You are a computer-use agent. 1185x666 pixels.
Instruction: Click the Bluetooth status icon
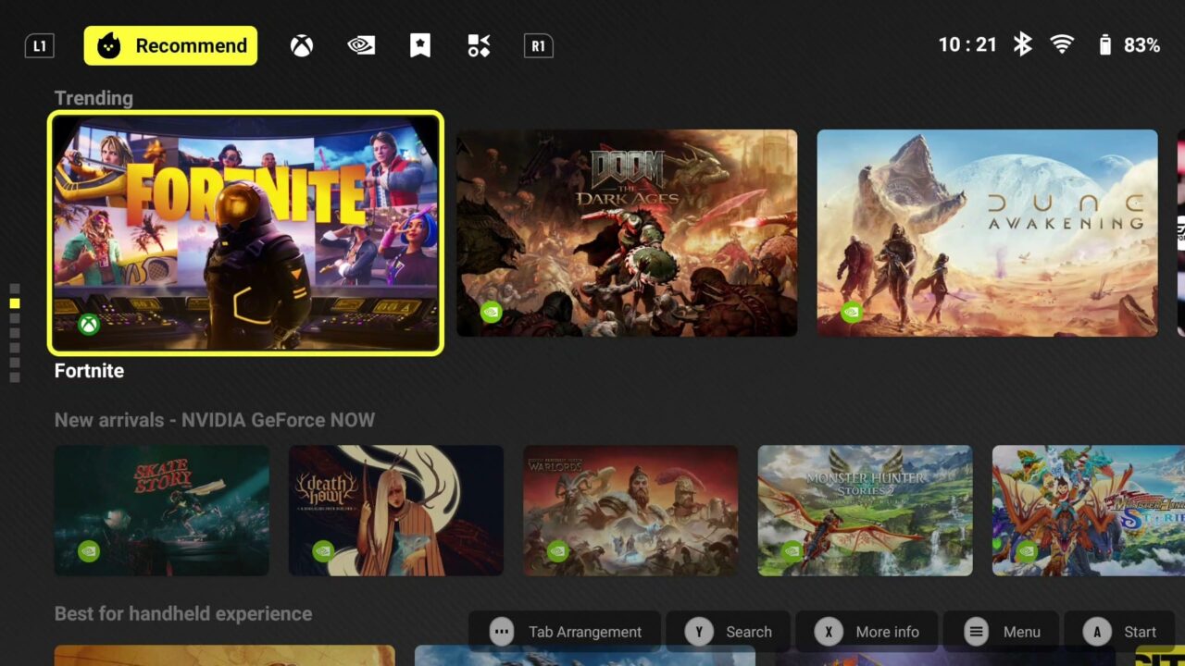pyautogui.click(x=1022, y=44)
